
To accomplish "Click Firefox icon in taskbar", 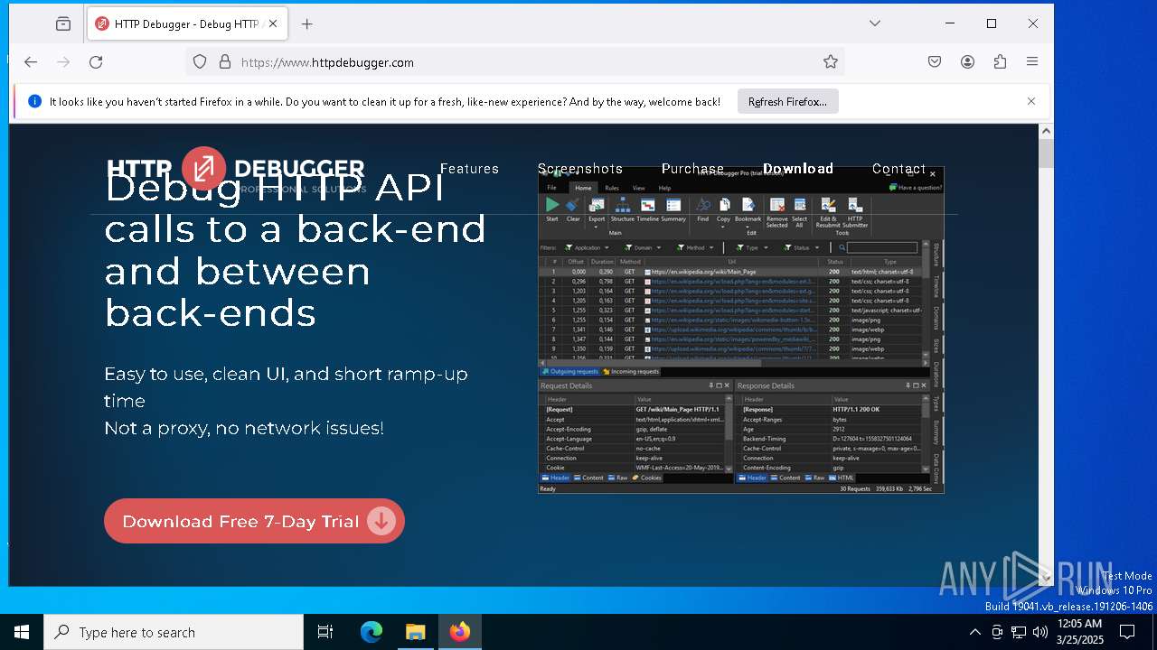I will tap(460, 632).
